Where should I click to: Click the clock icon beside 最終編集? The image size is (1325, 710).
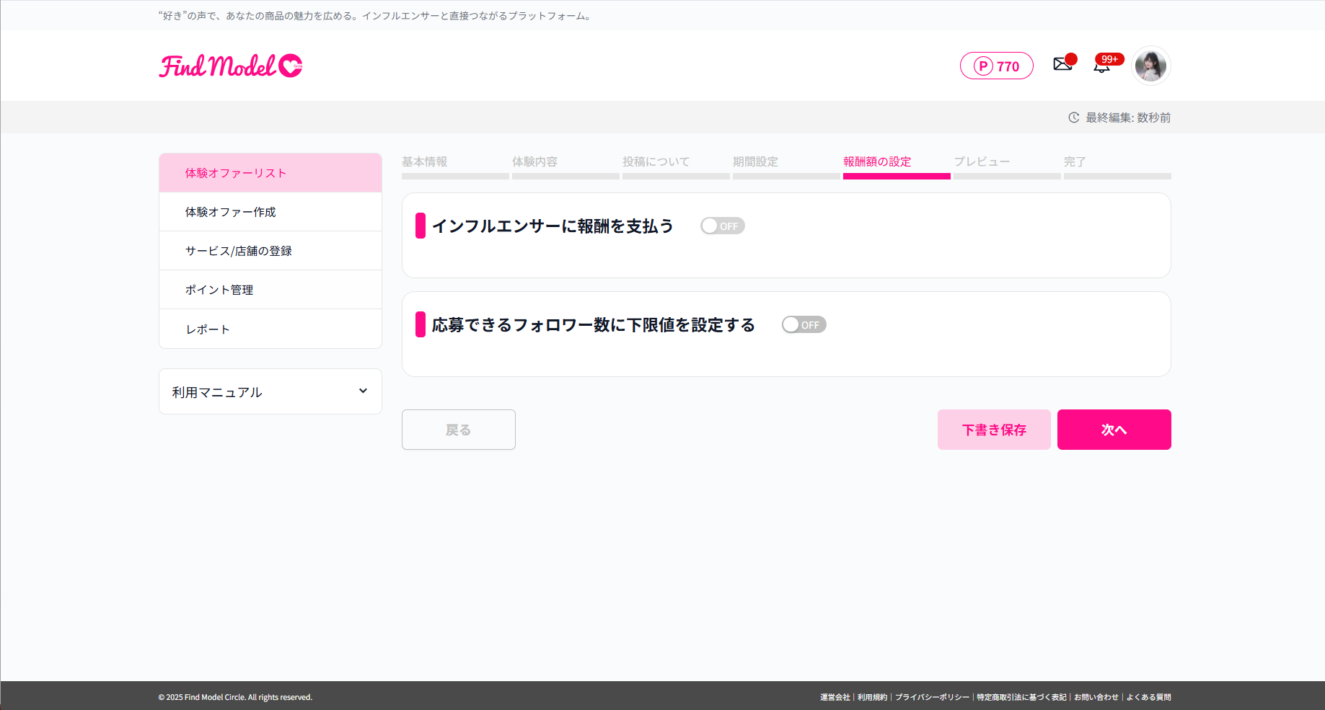point(1073,117)
